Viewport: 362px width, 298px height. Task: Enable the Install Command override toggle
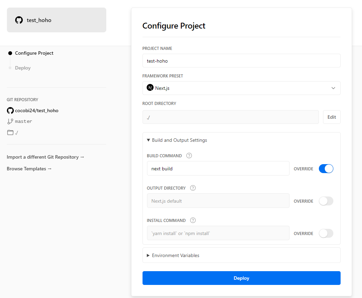coord(326,233)
